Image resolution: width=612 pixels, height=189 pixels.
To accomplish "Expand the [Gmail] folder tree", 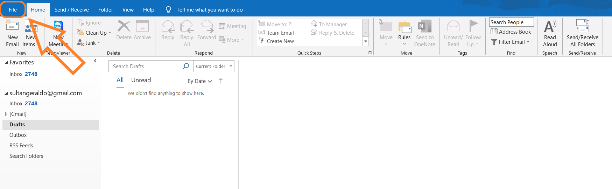I will (x=6, y=114).
